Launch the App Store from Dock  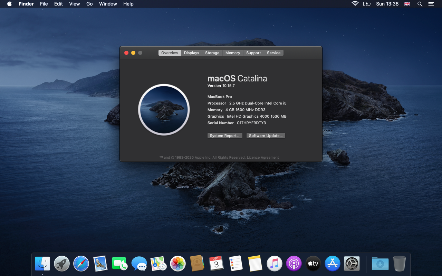(333, 264)
